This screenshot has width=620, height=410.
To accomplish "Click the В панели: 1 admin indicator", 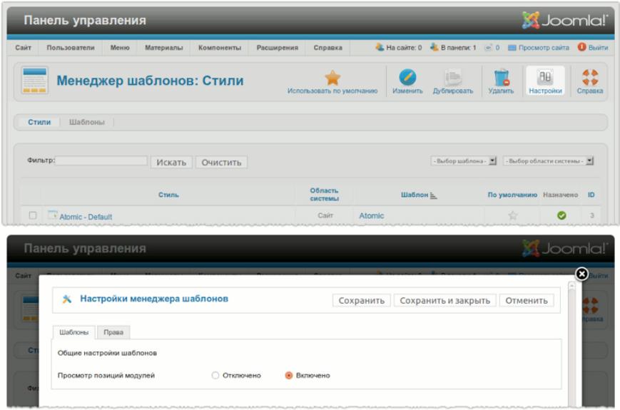I will tap(453, 48).
